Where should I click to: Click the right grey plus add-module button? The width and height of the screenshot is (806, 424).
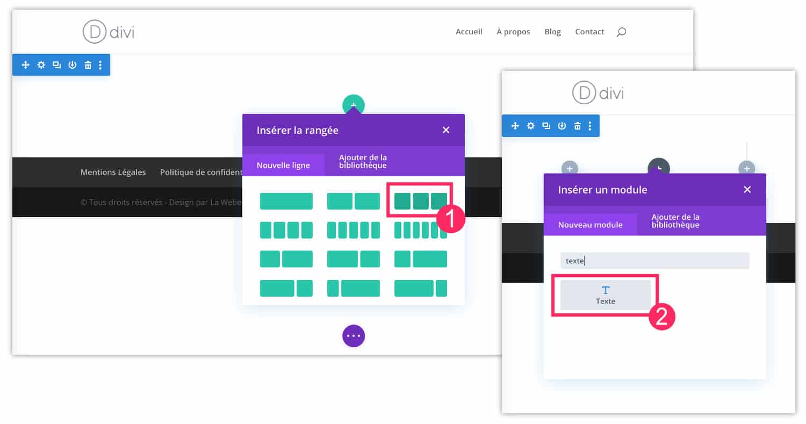746,168
